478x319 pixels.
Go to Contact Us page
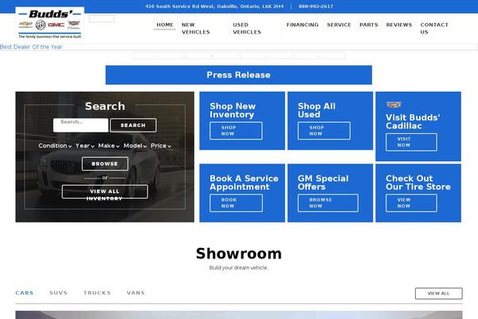pos(434,29)
